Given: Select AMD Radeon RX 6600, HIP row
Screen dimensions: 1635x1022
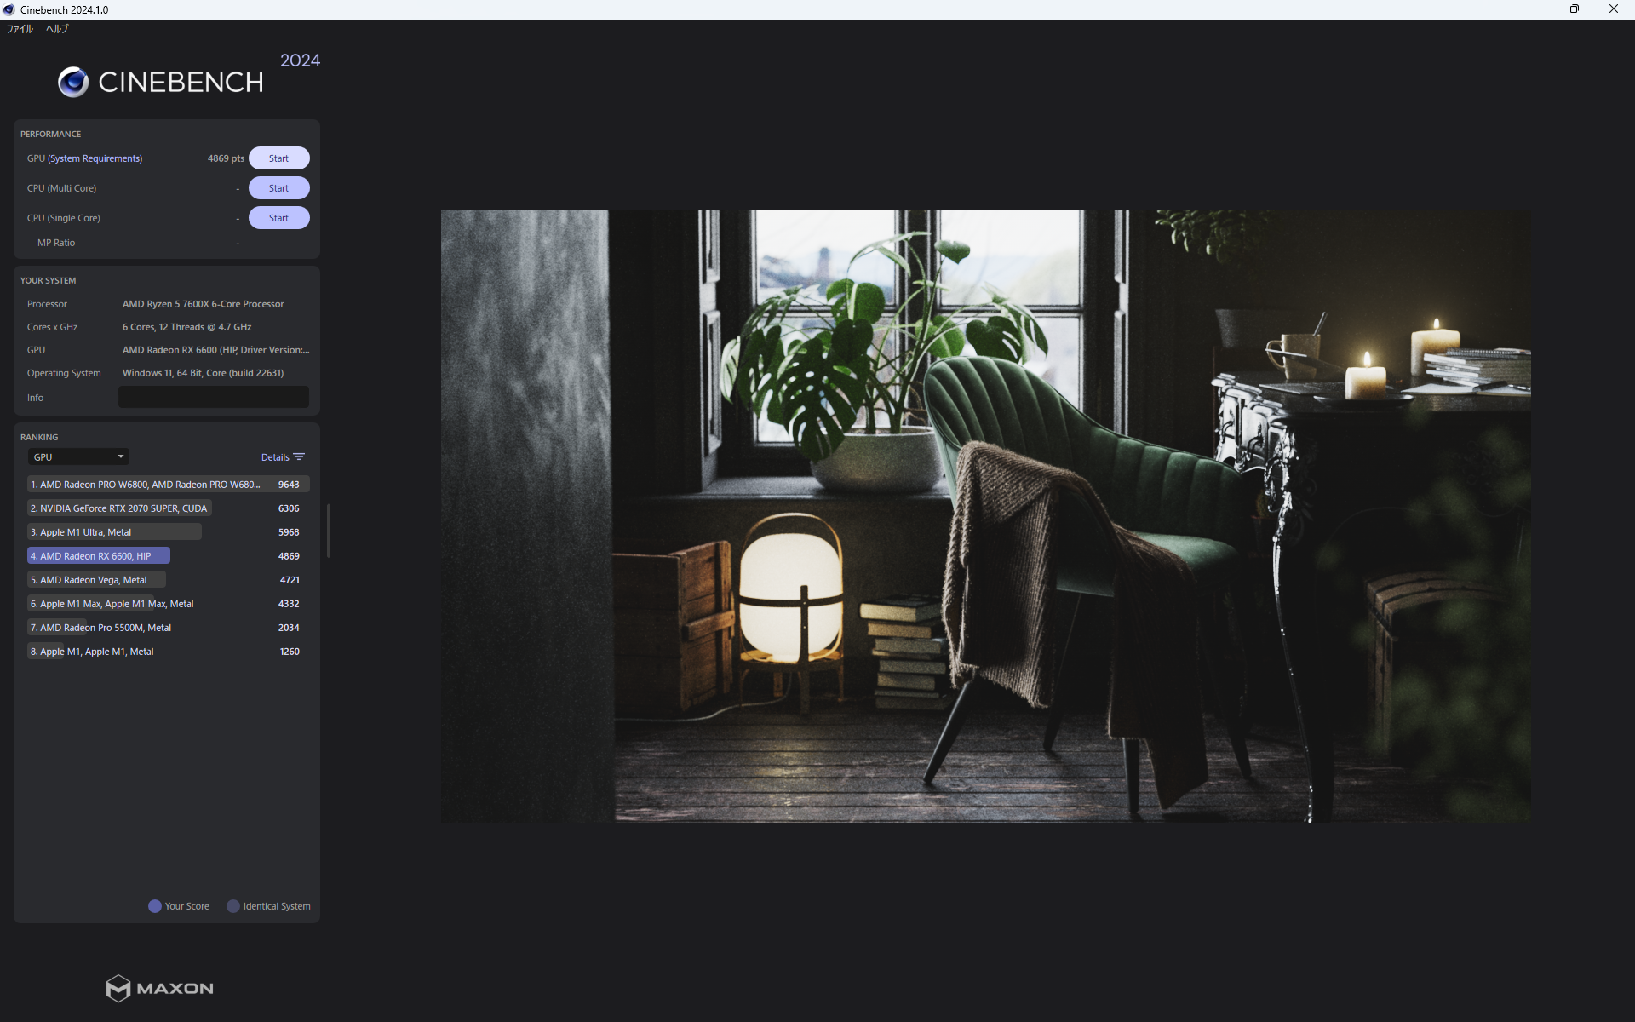Looking at the screenshot, I should tap(168, 556).
